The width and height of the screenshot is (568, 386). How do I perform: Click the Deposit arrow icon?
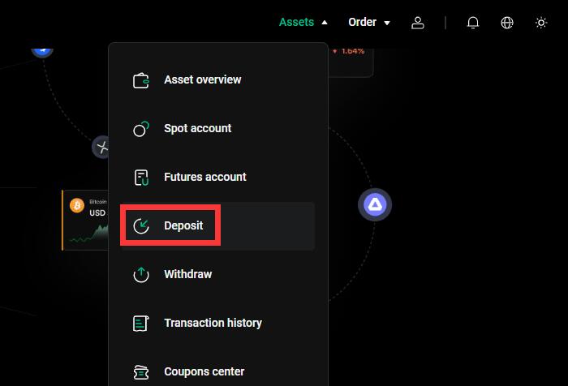[x=141, y=226]
